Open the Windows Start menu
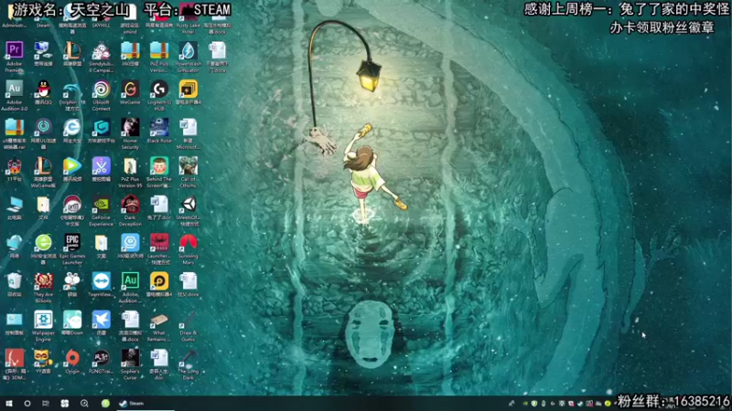 click(x=9, y=403)
